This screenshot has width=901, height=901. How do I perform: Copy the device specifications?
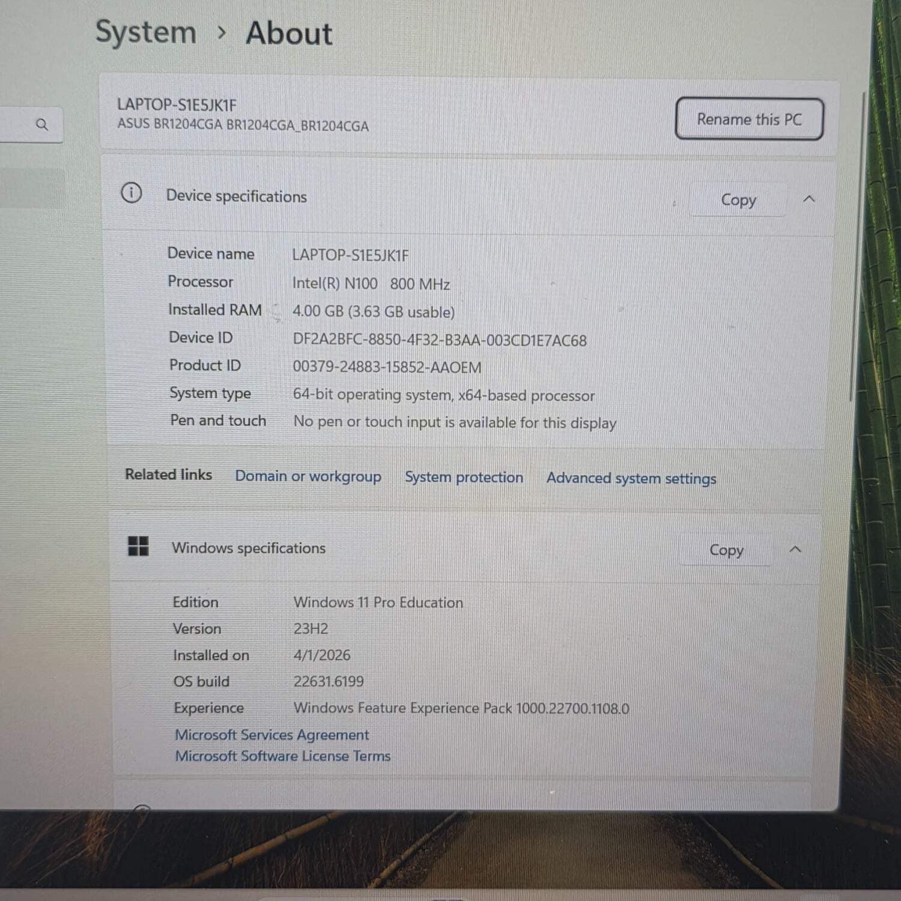click(738, 199)
